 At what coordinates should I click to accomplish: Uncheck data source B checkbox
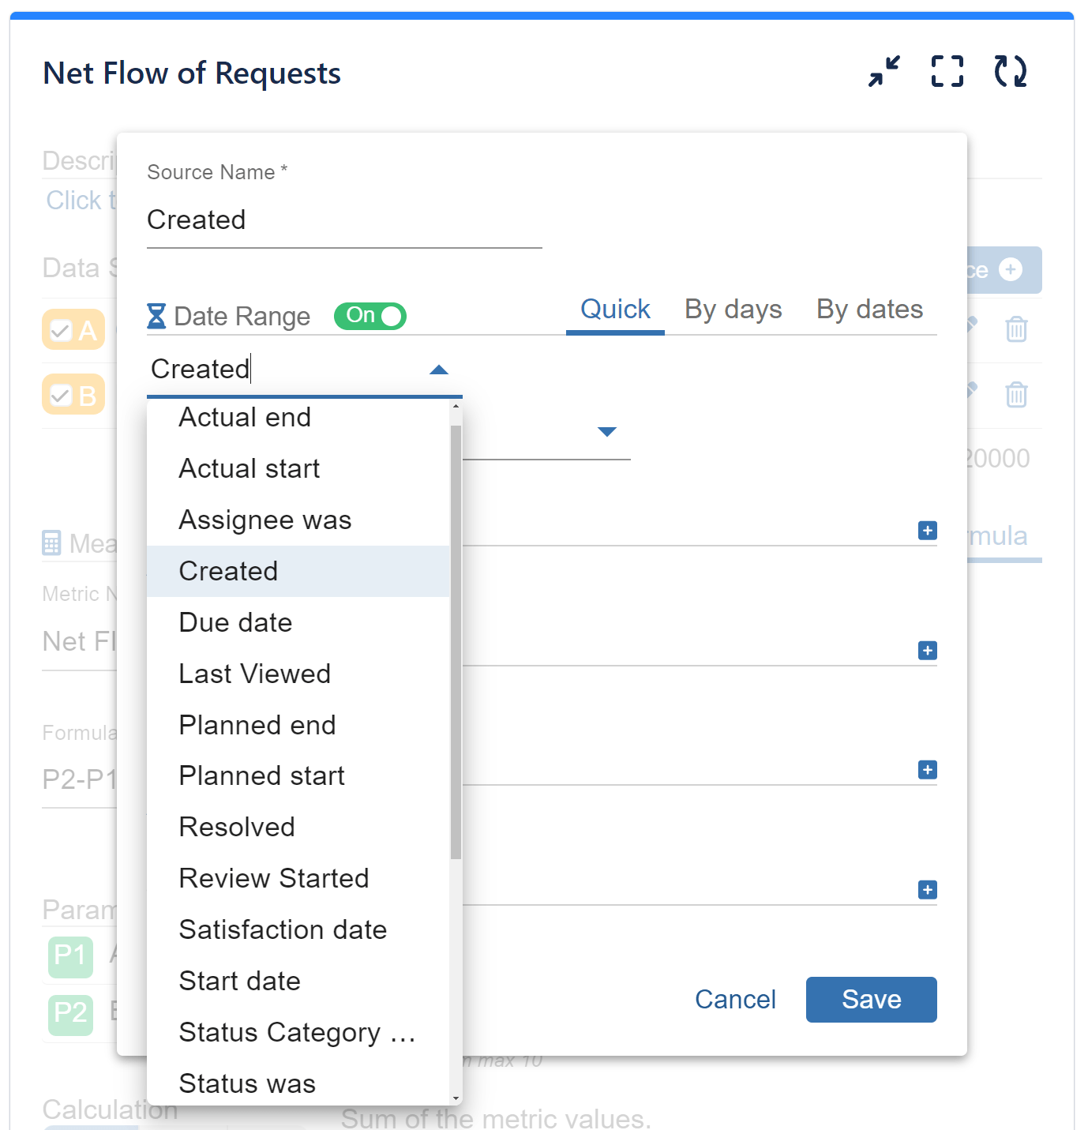coord(62,394)
